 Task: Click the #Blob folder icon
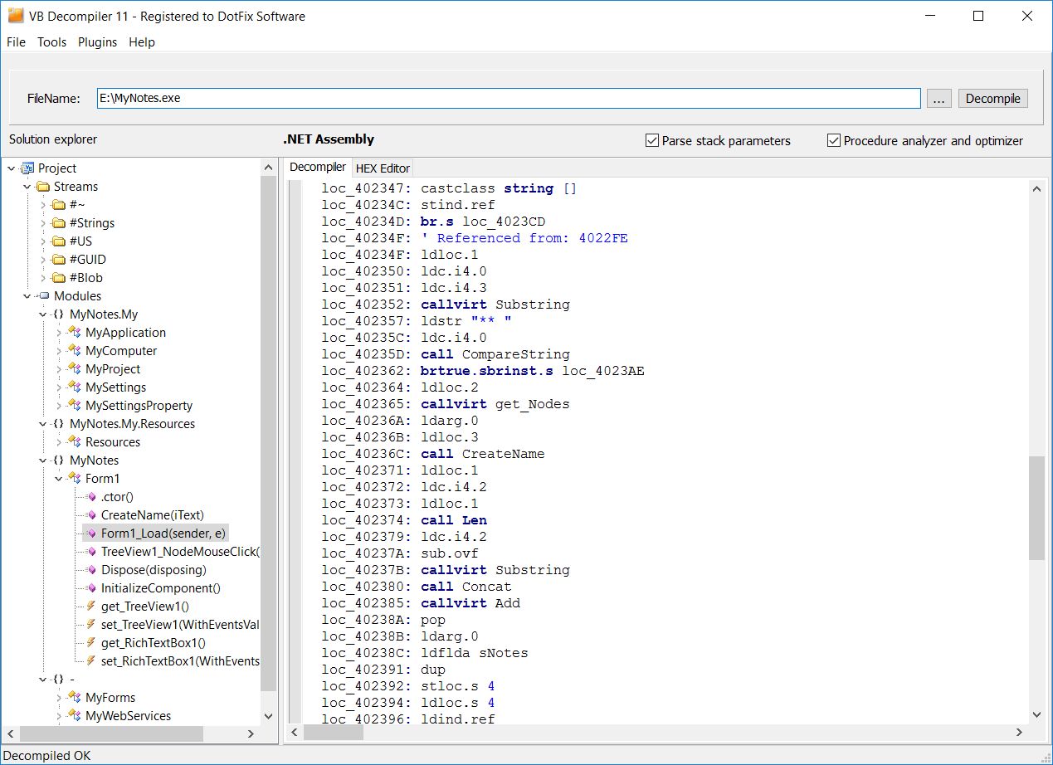[x=58, y=278]
